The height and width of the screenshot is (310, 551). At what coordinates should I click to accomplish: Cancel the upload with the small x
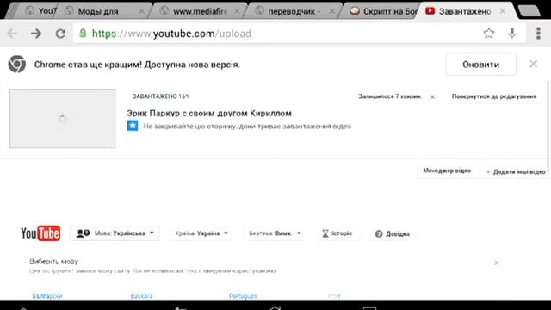point(432,97)
